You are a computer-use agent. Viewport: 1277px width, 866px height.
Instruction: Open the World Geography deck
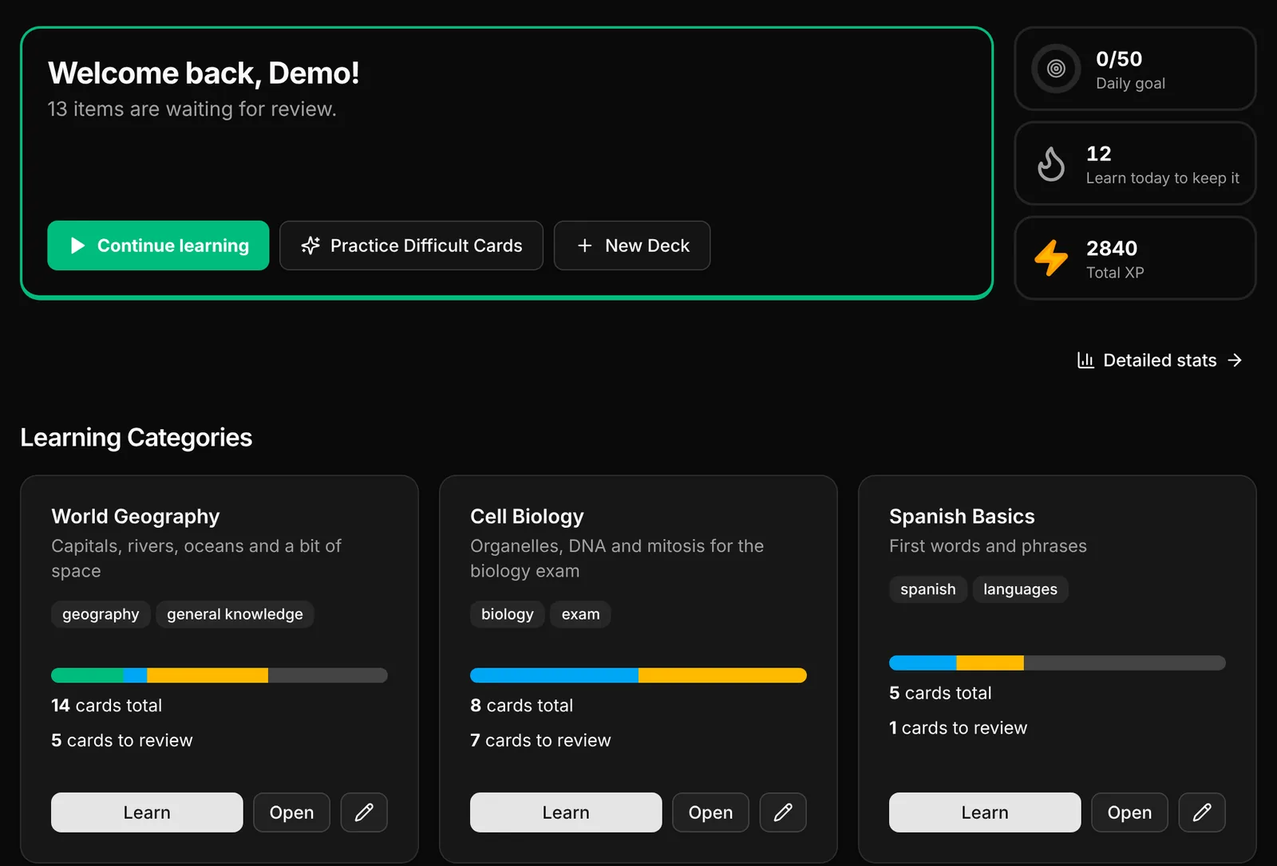pyautogui.click(x=292, y=813)
